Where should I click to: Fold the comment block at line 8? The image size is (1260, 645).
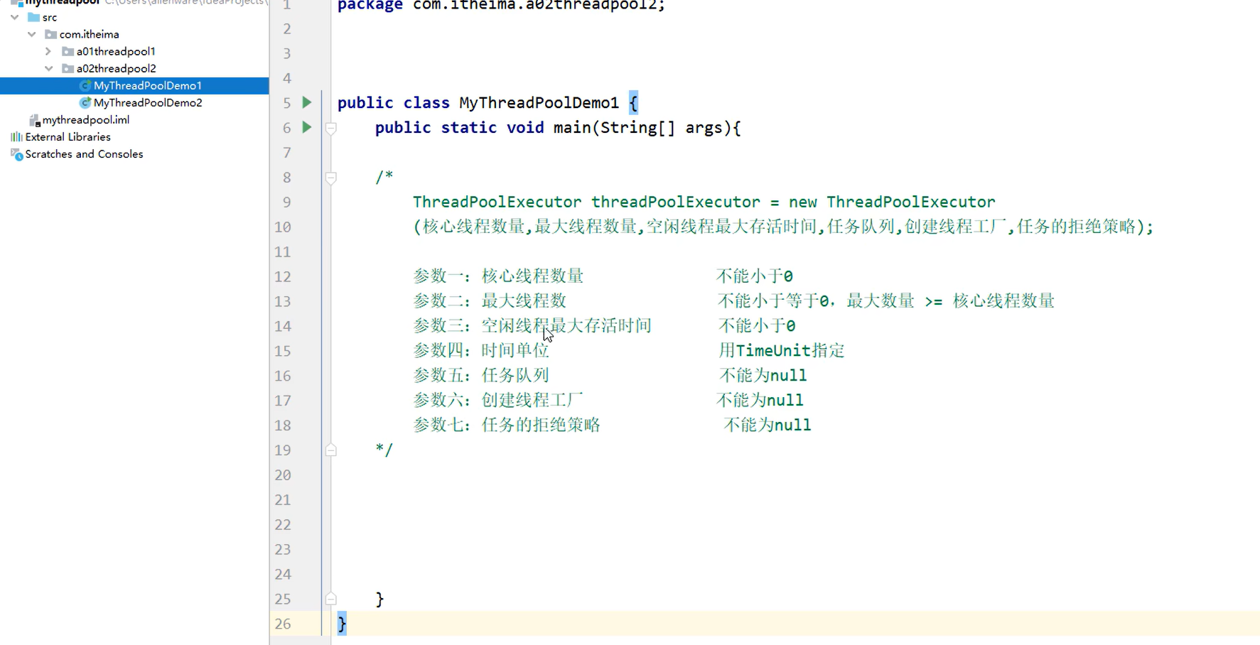pyautogui.click(x=330, y=178)
